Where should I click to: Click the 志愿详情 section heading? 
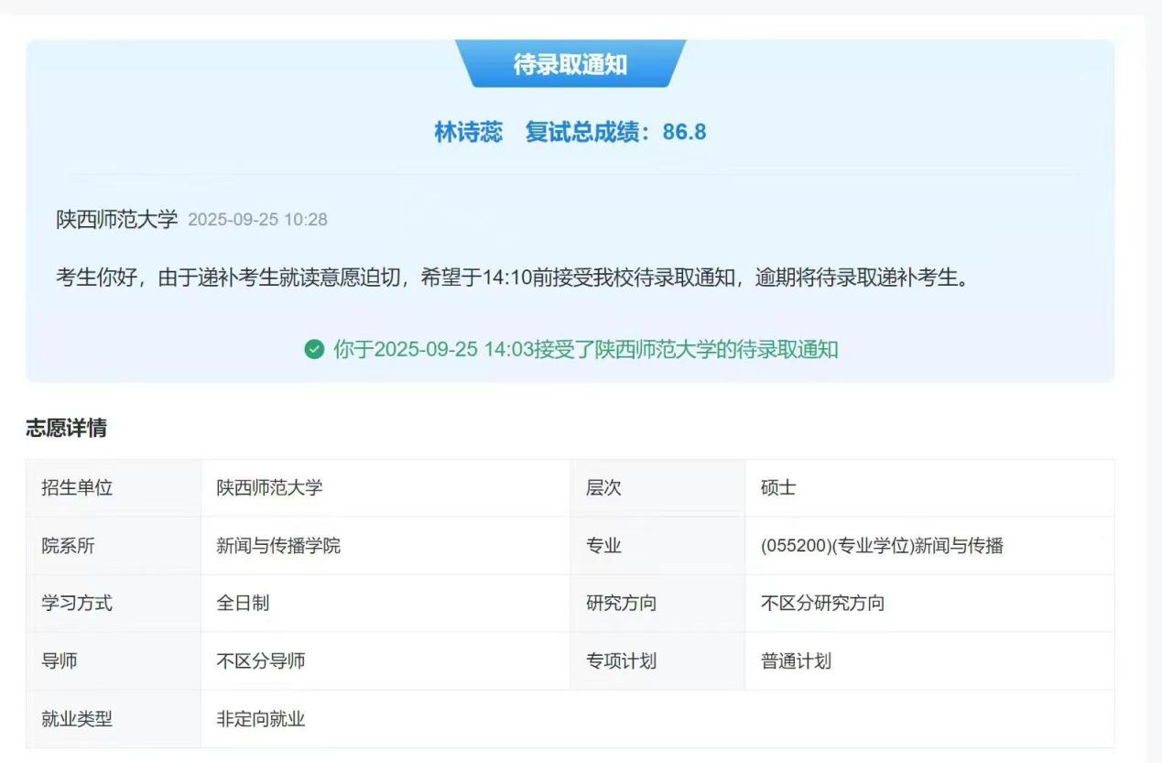(66, 428)
